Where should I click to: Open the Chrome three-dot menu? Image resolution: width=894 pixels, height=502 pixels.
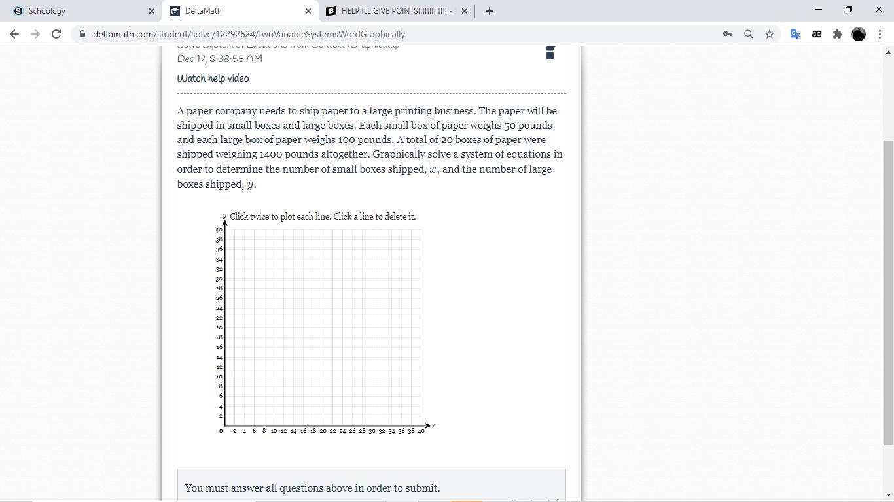pyautogui.click(x=880, y=34)
